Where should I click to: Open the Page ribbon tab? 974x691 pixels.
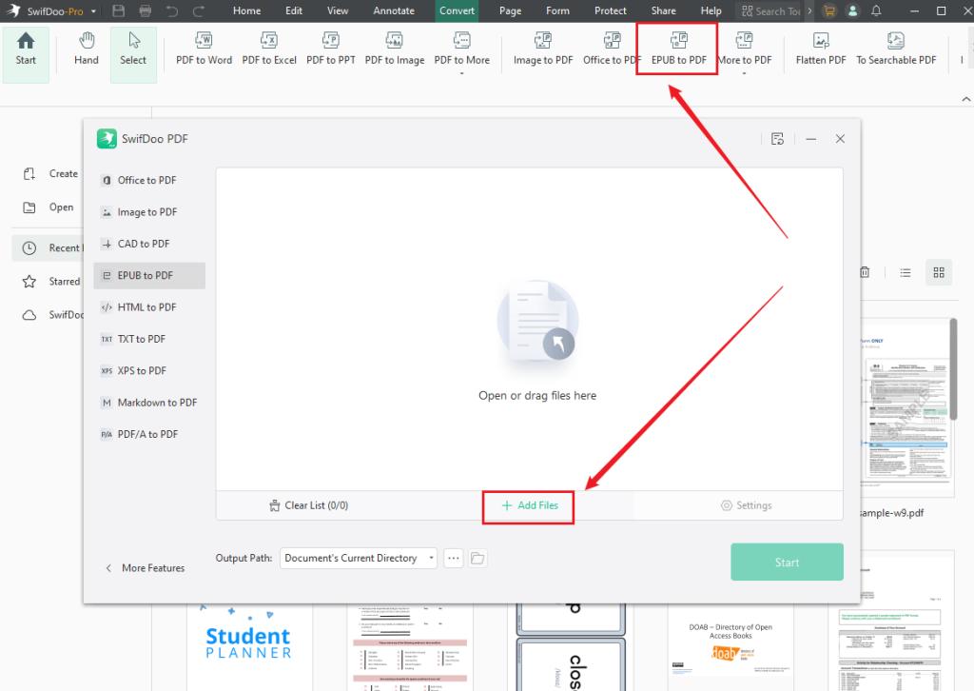[x=510, y=10]
